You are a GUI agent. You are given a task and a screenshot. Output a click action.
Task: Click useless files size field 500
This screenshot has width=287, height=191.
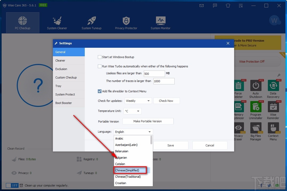tap(154, 74)
